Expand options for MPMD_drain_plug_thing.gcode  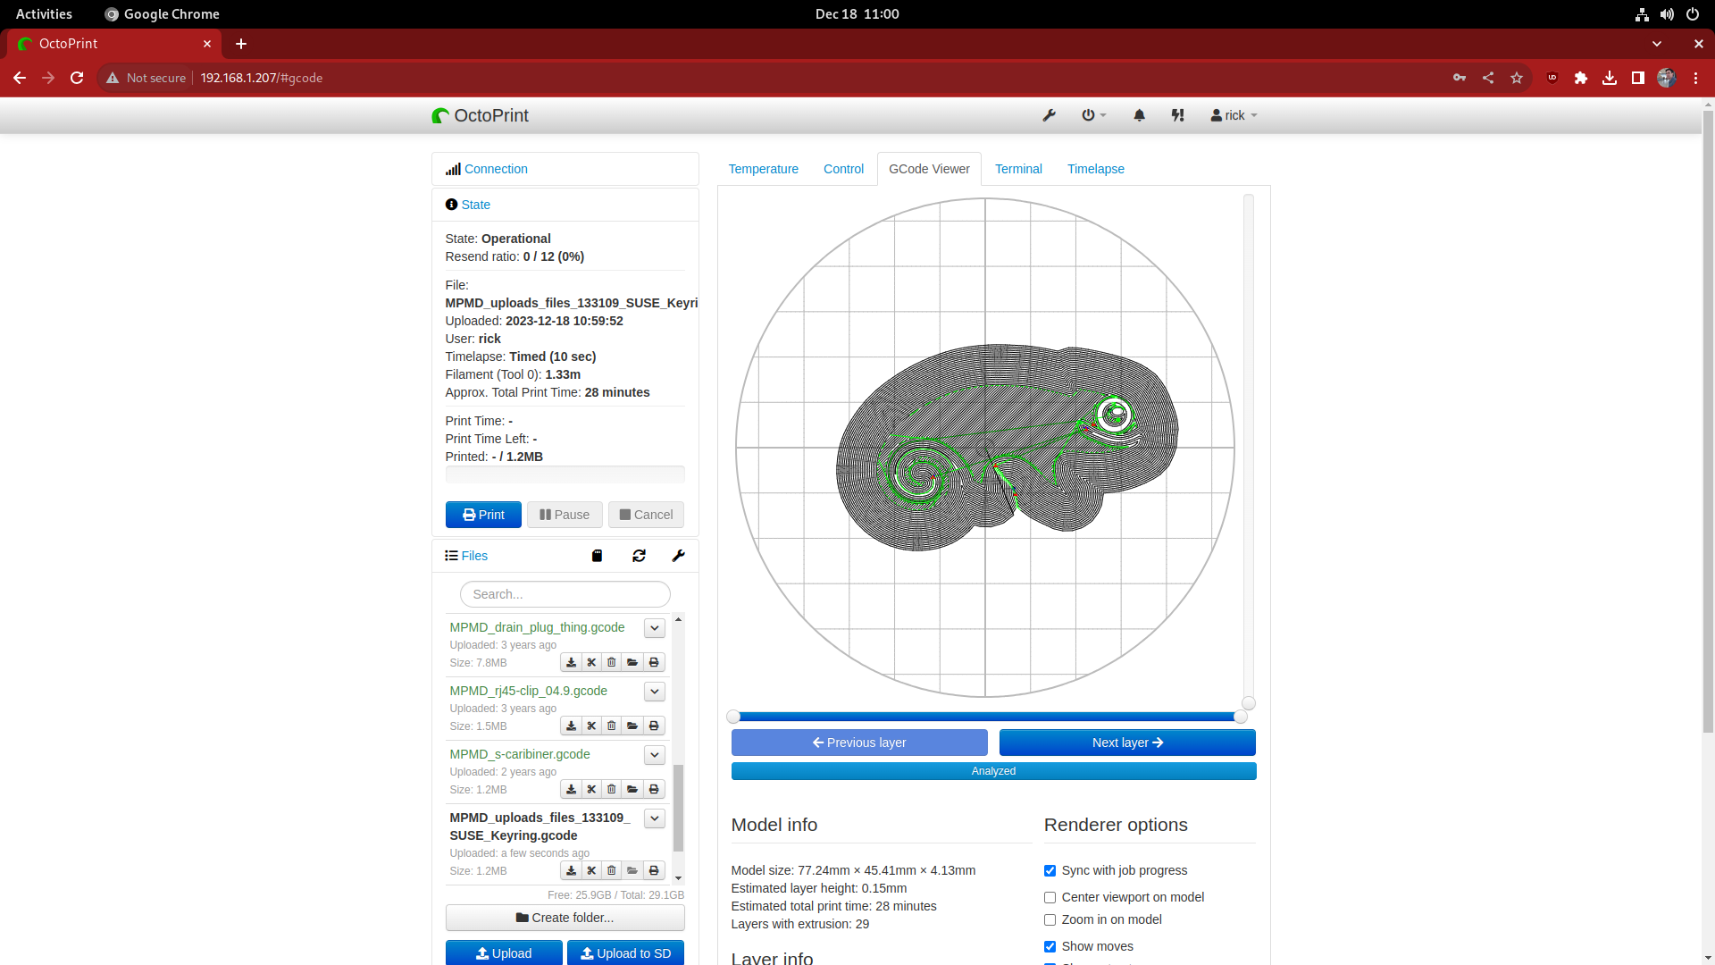point(653,628)
